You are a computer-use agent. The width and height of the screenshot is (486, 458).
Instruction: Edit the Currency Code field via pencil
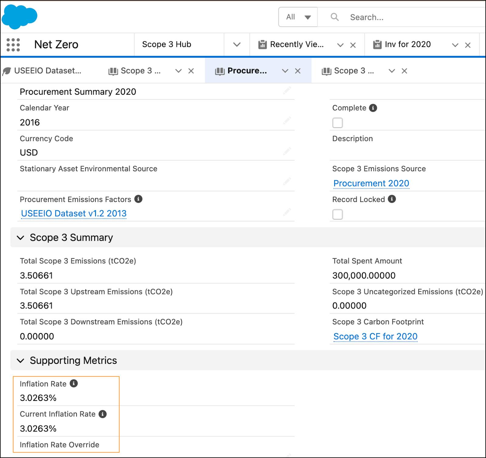pos(287,151)
